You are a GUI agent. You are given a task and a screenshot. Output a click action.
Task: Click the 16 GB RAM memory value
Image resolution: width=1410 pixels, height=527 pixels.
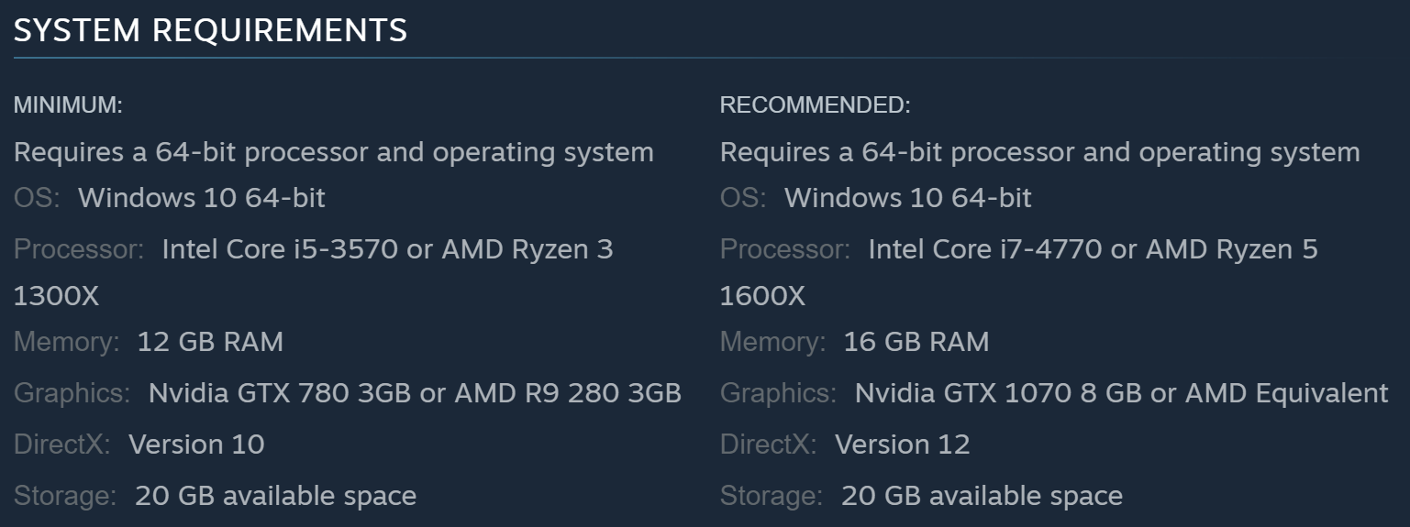[x=916, y=342]
